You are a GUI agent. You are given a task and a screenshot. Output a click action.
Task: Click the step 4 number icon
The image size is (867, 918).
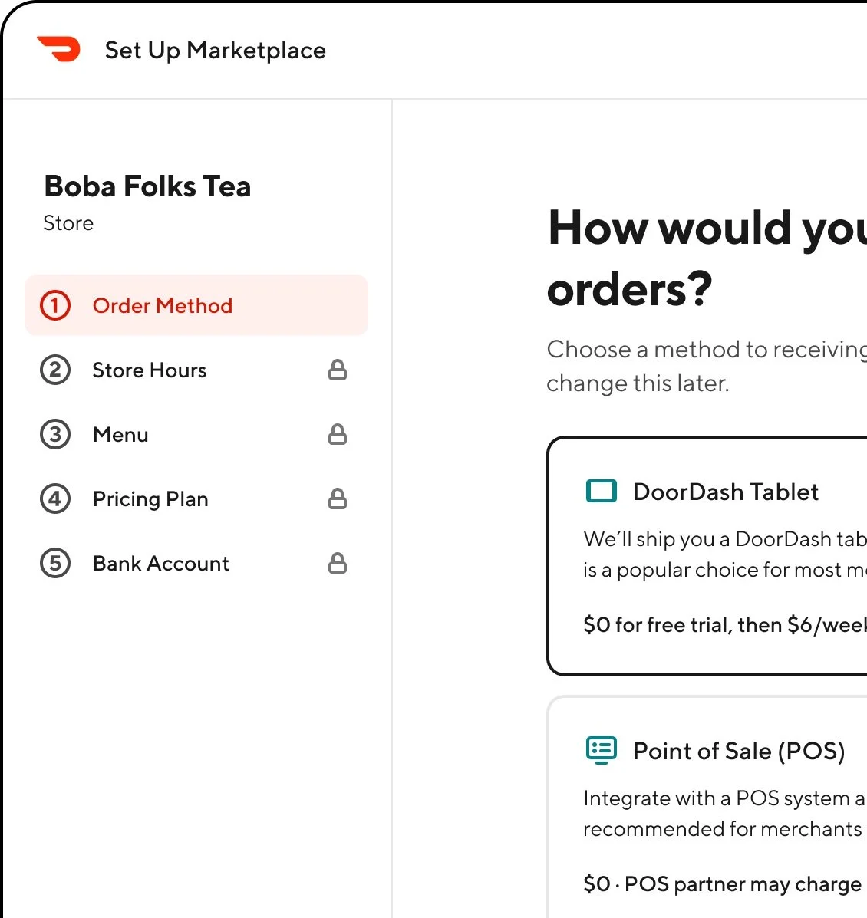tap(55, 498)
